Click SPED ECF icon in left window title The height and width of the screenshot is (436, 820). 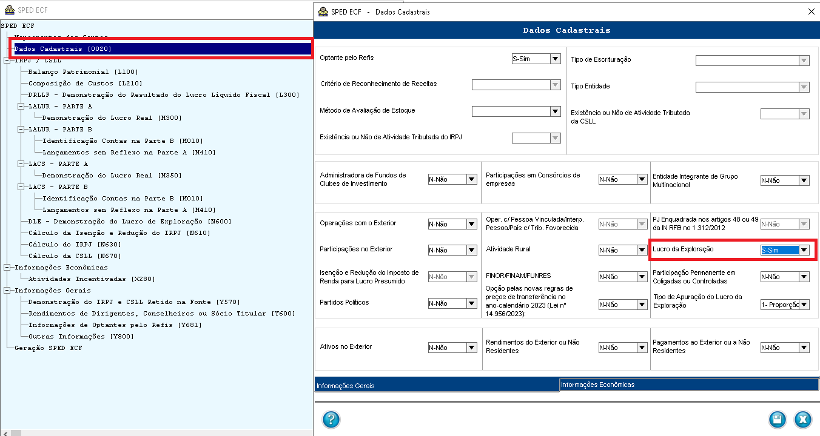[x=9, y=10]
